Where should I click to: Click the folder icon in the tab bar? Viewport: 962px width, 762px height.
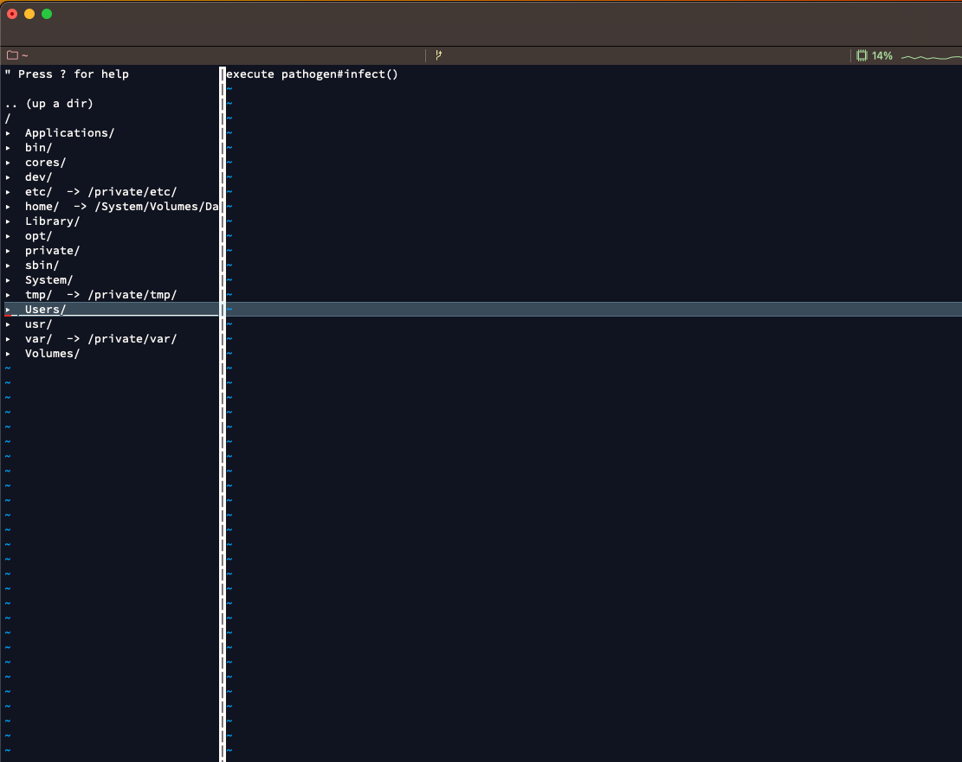coord(12,55)
